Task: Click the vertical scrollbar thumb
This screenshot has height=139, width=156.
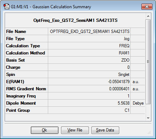Action: [148, 62]
